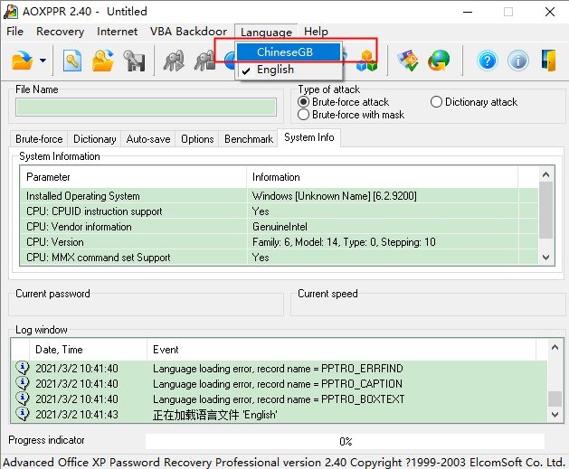Viewport: 569px width, 469px height.
Task: Click log entry mentioning 'English' file
Action: point(214,414)
